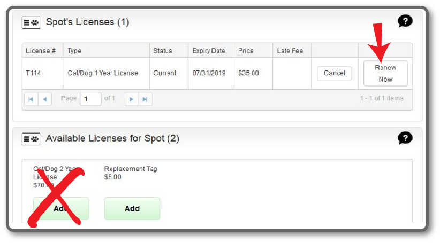Go to first page of licenses
The image size is (440, 243).
31,99
